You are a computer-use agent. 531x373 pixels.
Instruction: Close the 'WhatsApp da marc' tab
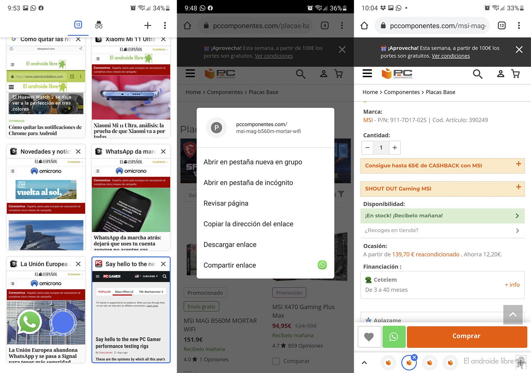click(163, 152)
